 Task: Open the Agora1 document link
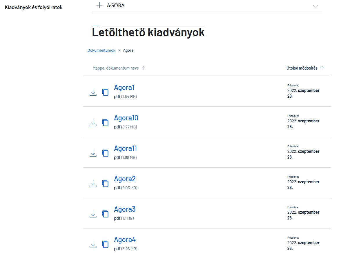[124, 87]
